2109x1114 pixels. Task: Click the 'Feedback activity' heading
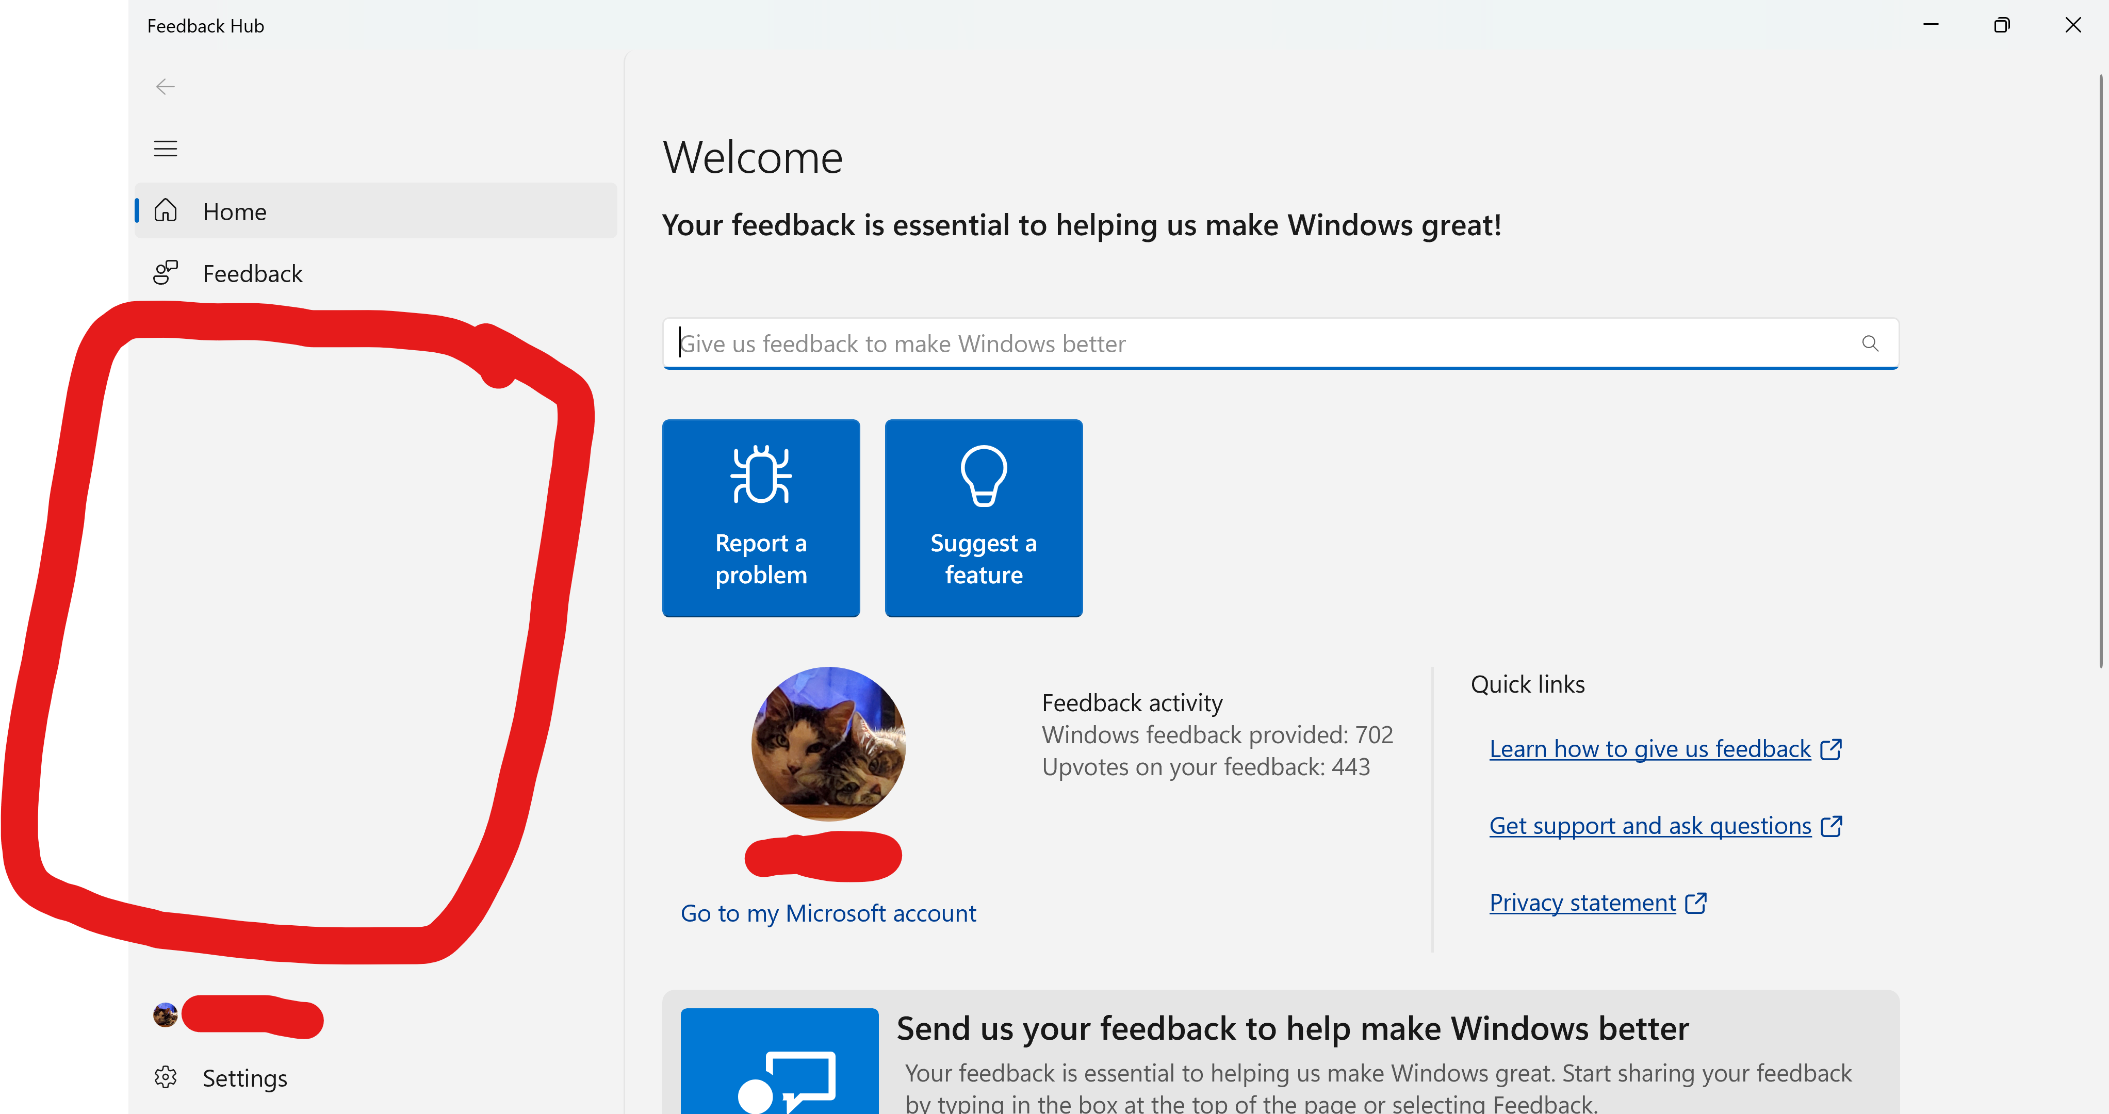(x=1132, y=703)
